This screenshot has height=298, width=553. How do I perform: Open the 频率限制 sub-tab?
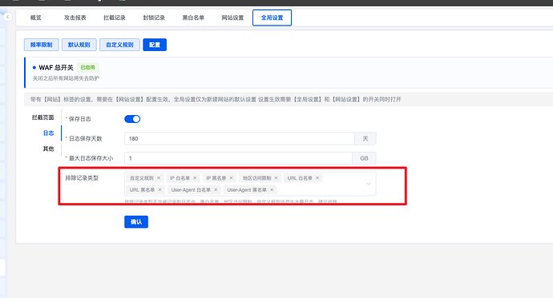click(x=41, y=45)
